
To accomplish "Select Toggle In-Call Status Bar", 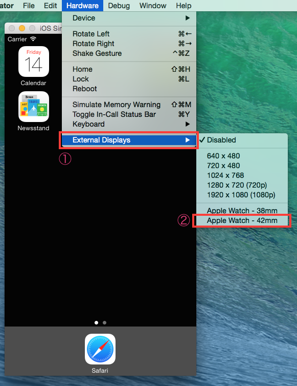I will [x=129, y=114].
